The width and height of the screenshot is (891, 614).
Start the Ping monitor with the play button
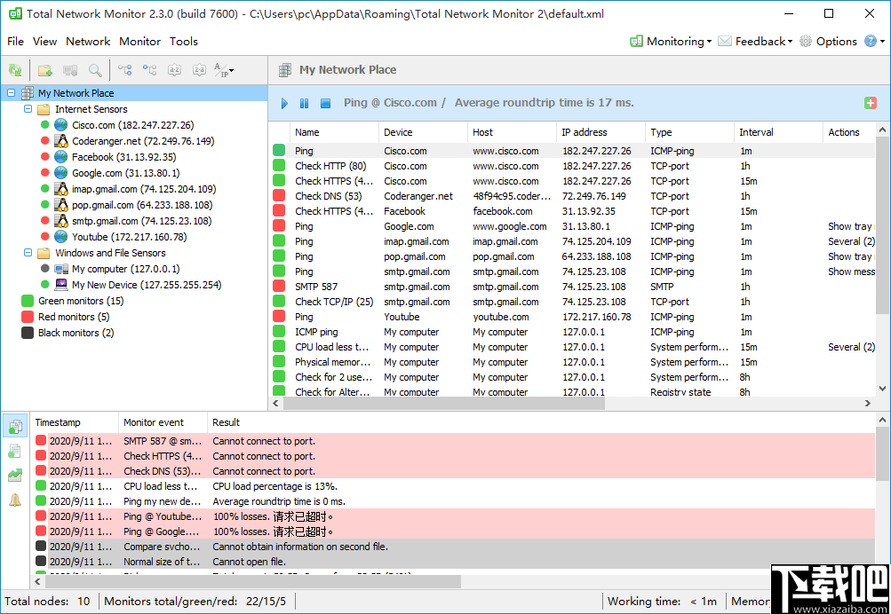[283, 104]
